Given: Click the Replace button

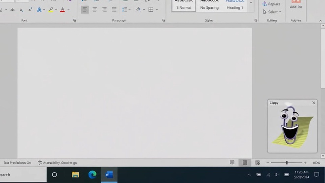Looking at the screenshot, I should (x=271, y=4).
